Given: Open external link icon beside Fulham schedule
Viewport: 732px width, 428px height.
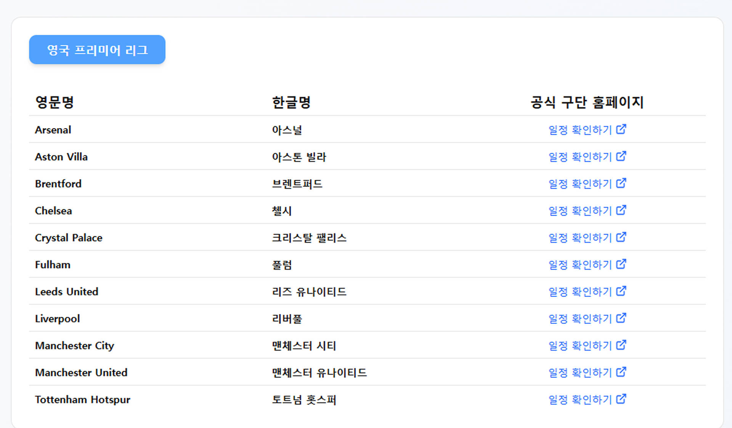Looking at the screenshot, I should click(621, 264).
